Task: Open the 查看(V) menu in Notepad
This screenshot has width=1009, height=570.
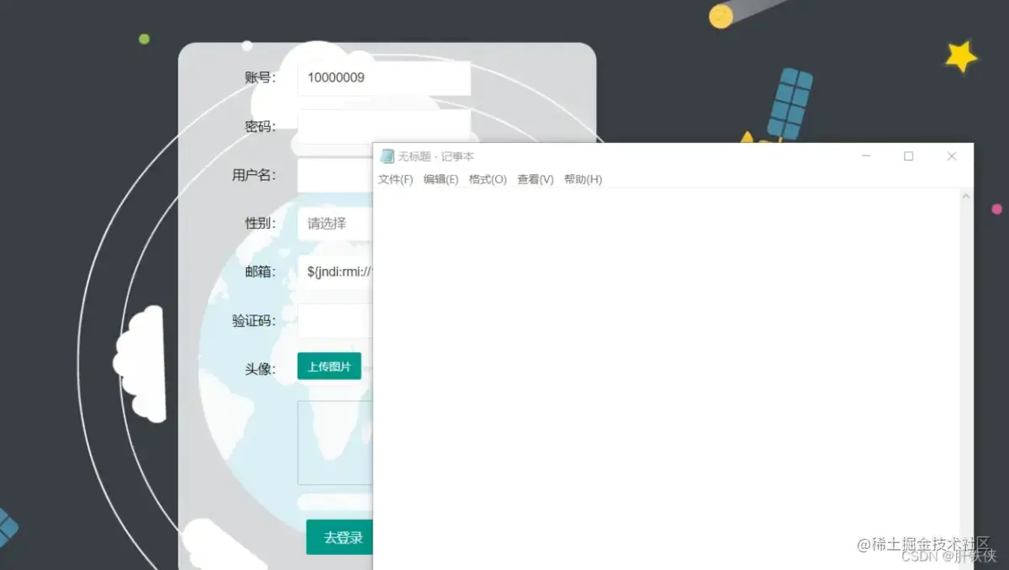Action: 535,179
